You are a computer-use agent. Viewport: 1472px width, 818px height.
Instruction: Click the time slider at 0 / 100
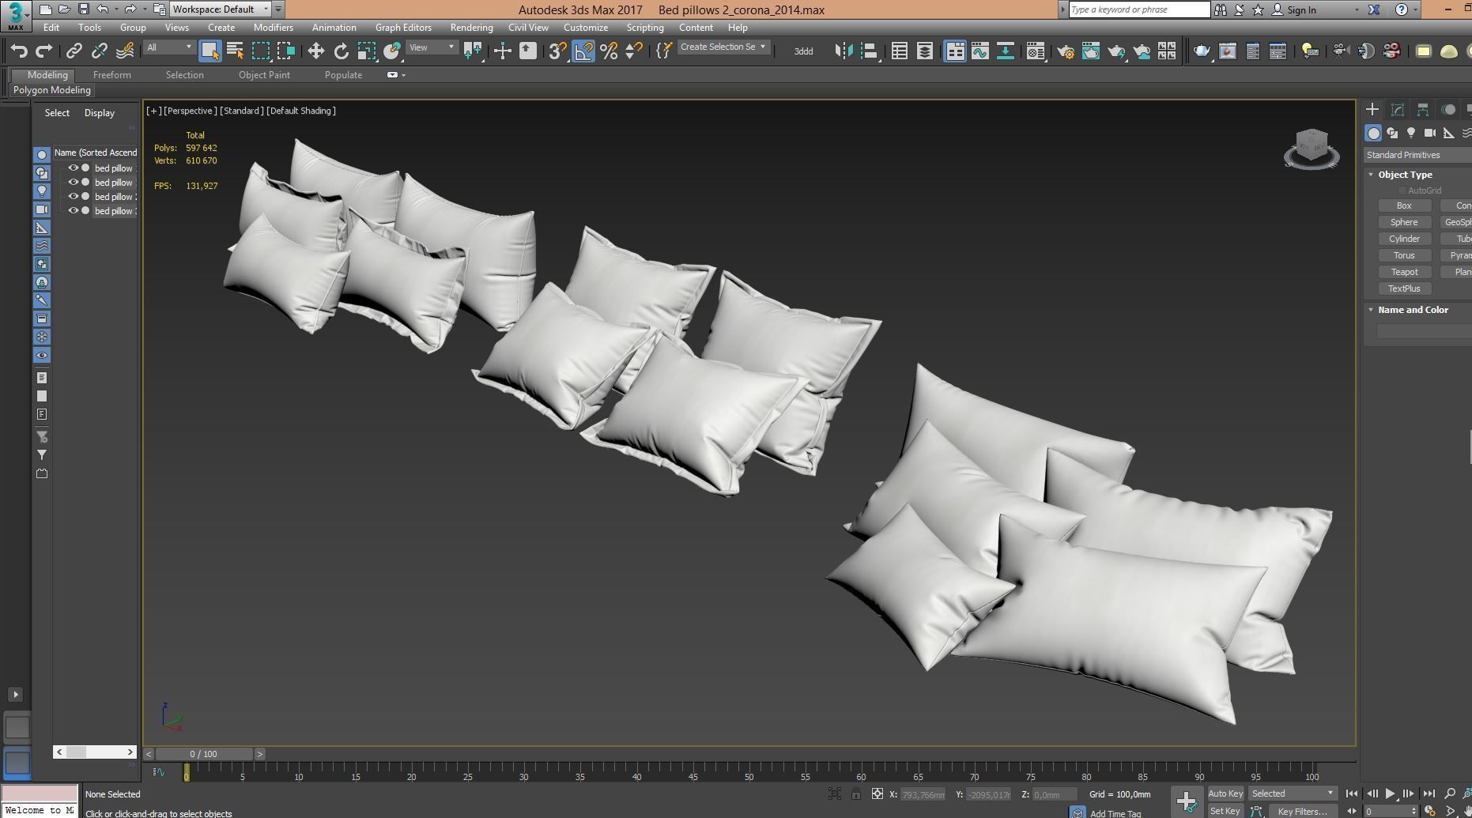204,754
